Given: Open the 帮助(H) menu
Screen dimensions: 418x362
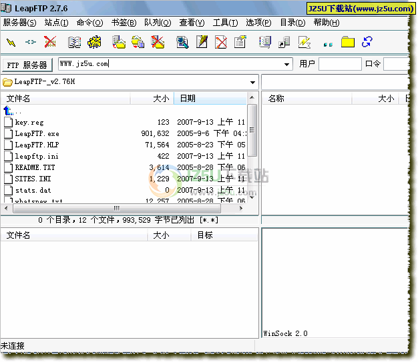Looking at the screenshot, I should (327, 23).
